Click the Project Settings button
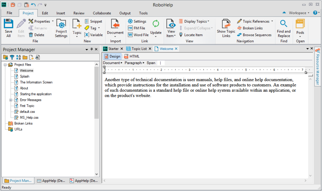 click(x=61, y=28)
